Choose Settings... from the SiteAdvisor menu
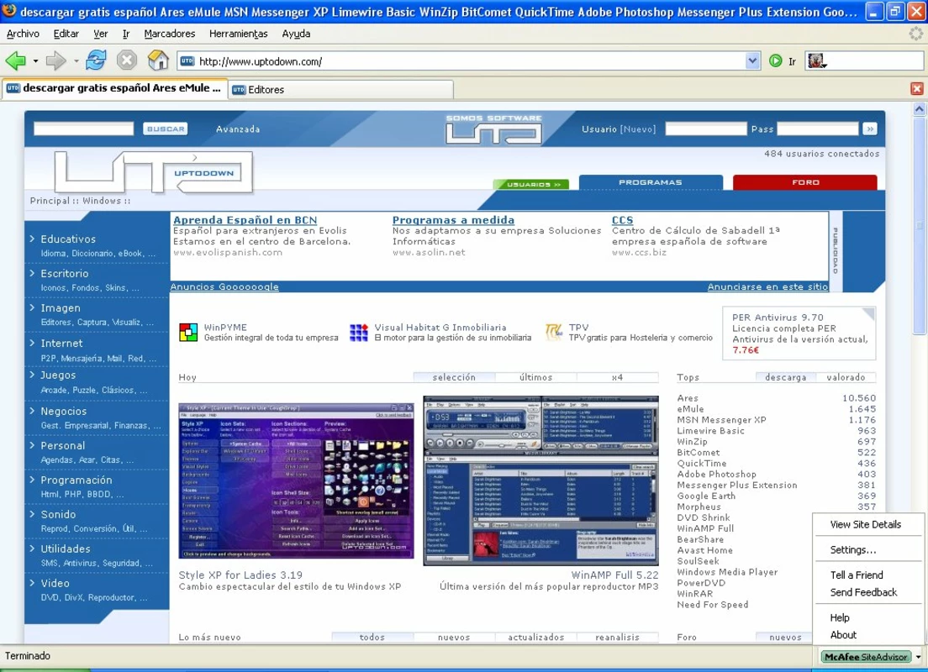 [853, 549]
